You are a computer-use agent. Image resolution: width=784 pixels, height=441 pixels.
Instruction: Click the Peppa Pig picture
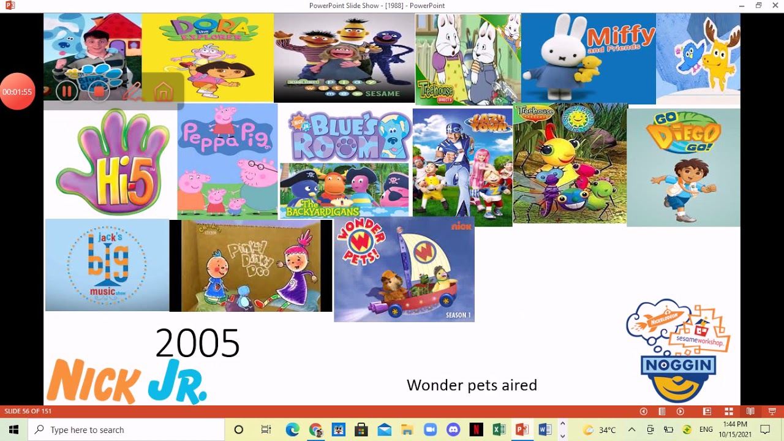(x=227, y=161)
